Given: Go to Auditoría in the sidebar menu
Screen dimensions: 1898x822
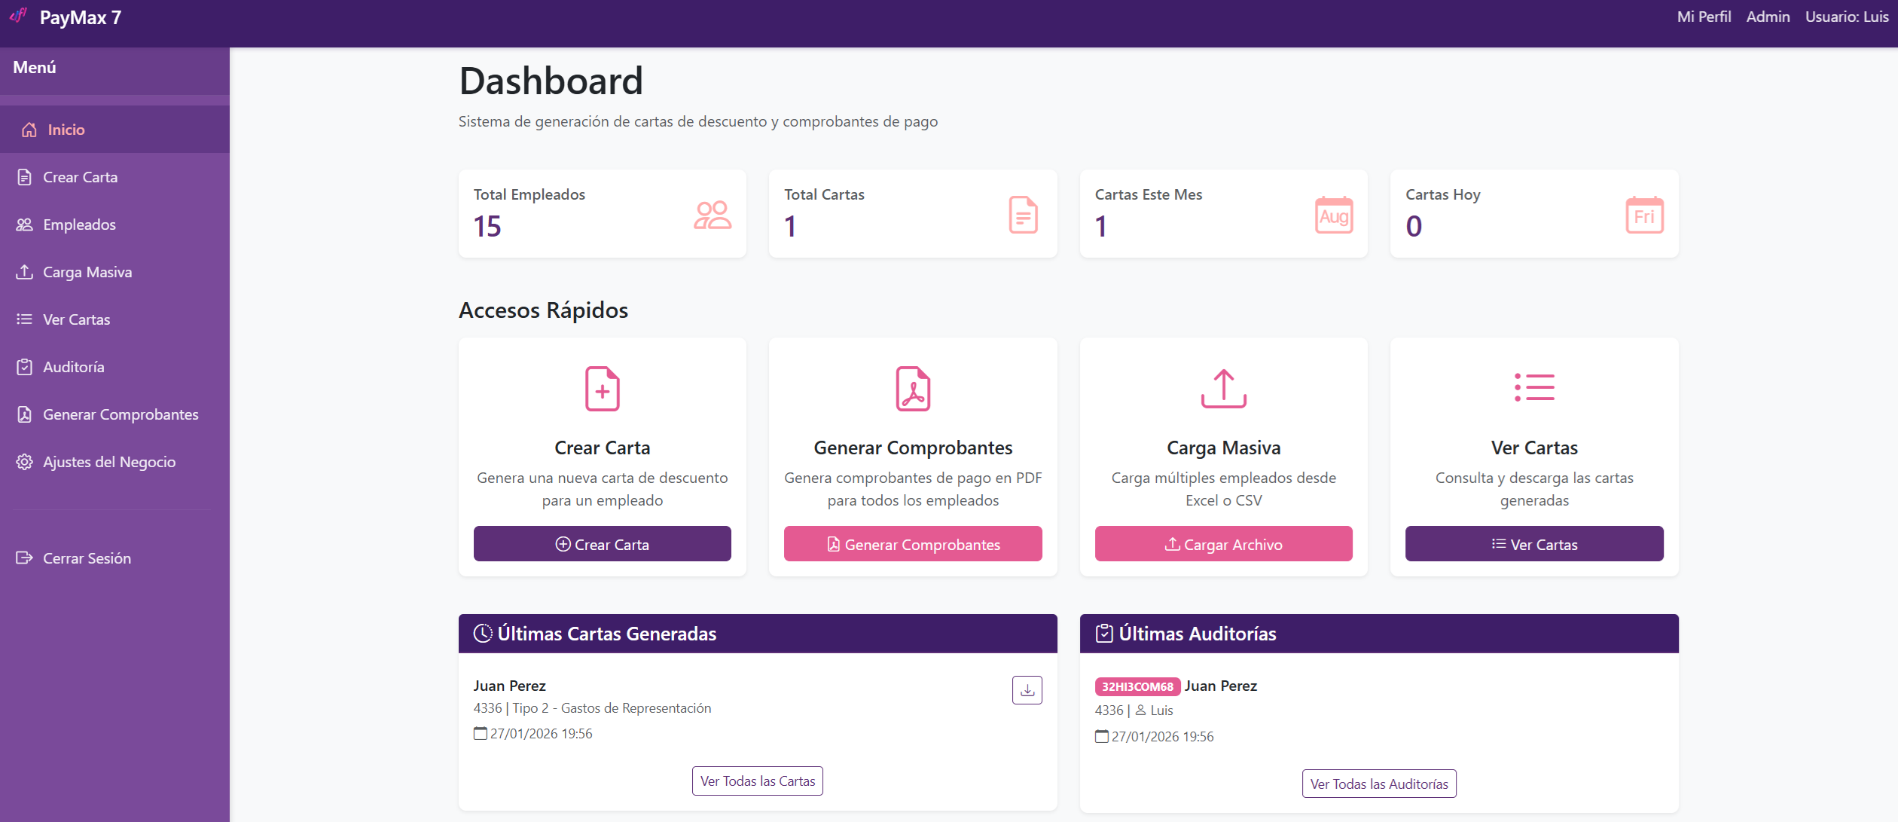Looking at the screenshot, I should (x=73, y=367).
